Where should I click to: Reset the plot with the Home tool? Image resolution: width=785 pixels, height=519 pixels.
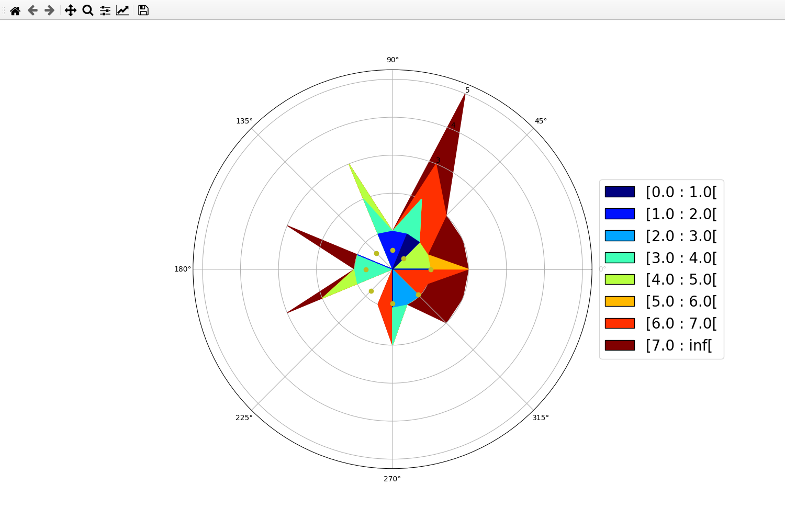tap(15, 10)
